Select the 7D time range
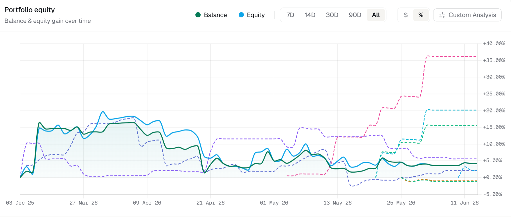Screen dimensions: 511x217 tap(290, 15)
